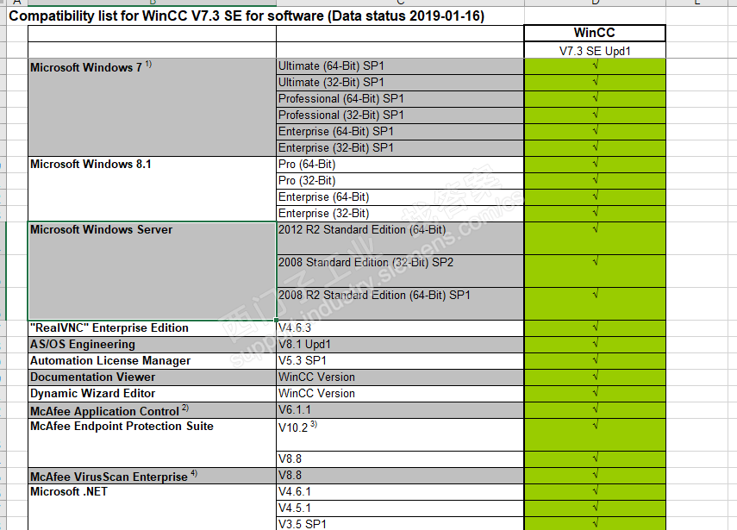Click the Documentation Viewer cell
The height and width of the screenshot is (530, 737).
[x=152, y=377]
